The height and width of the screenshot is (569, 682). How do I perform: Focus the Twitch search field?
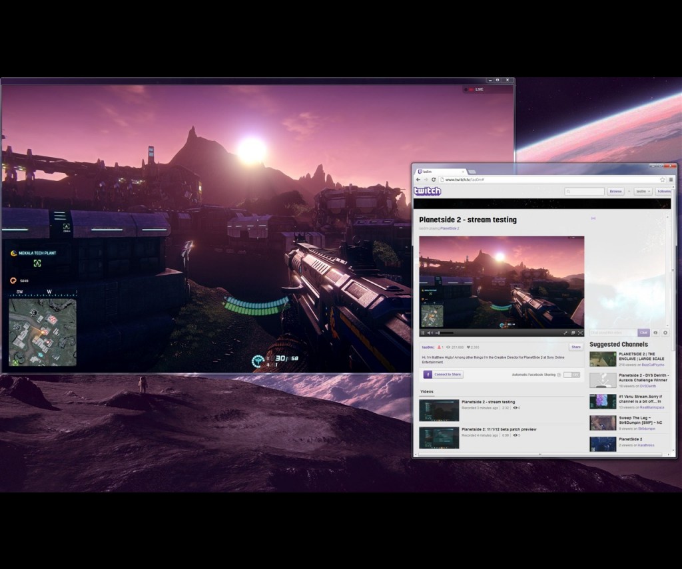(585, 192)
